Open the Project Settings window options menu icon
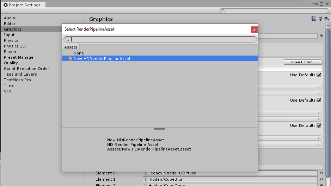Viewport: 331px width, 186px height. pos(315,4)
